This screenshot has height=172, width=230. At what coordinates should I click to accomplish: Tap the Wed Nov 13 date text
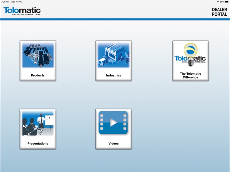17,2
